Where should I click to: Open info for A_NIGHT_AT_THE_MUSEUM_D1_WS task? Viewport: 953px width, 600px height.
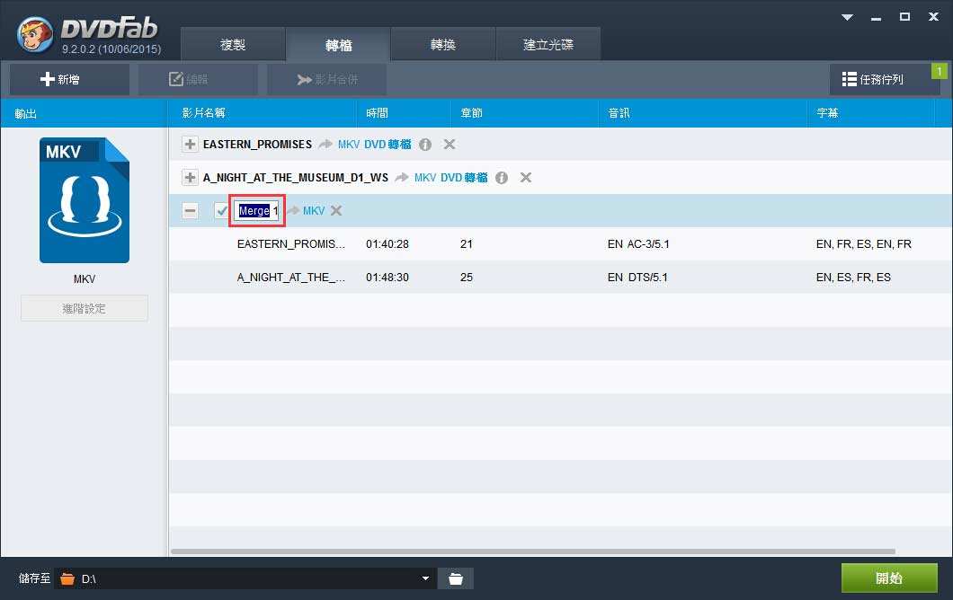(x=502, y=178)
